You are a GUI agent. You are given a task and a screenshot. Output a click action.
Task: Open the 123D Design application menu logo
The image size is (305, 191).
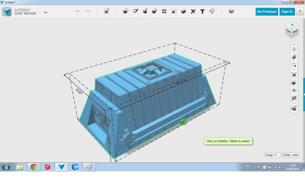(x=7, y=12)
